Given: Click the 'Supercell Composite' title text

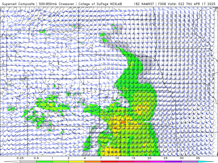Looking at the screenshot, I should [x=18, y=4].
